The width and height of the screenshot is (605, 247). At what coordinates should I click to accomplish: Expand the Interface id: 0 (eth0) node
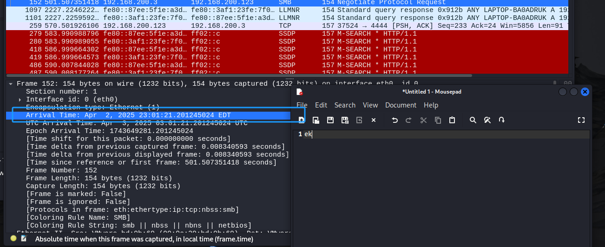coord(20,100)
